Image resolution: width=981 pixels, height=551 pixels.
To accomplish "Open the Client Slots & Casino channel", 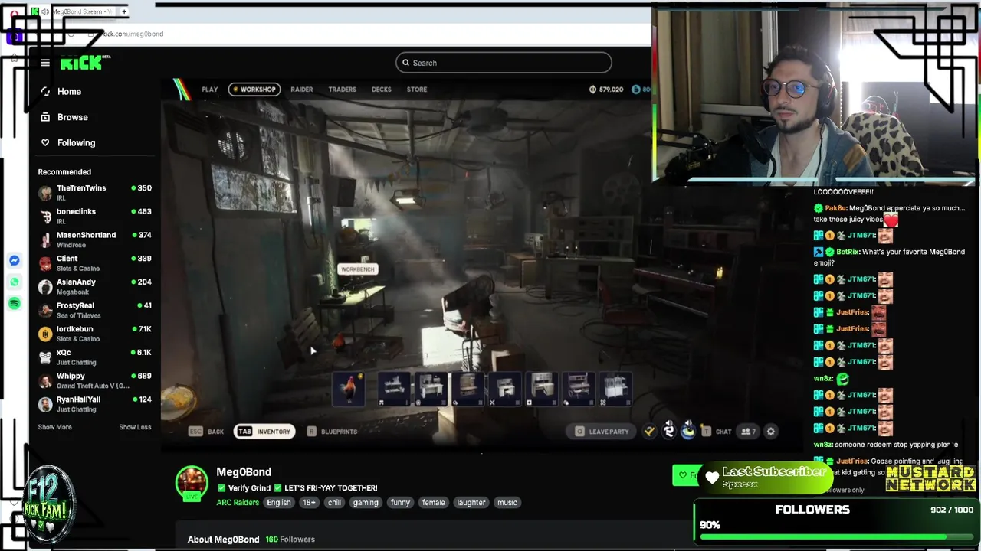I will [95, 263].
